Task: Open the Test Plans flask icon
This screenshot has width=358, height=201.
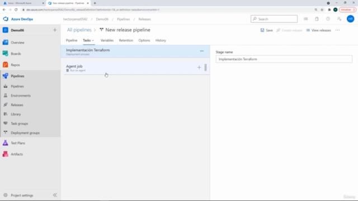Action: pos(5,143)
